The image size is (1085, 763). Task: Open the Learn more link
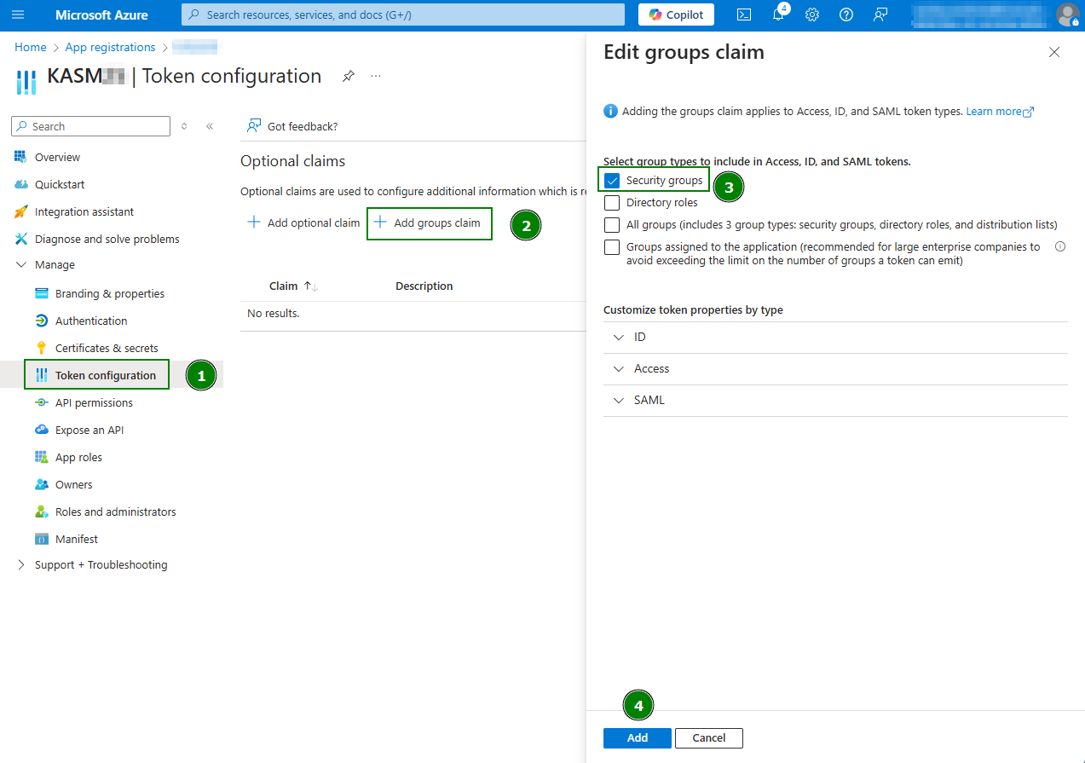pyautogui.click(x=993, y=111)
